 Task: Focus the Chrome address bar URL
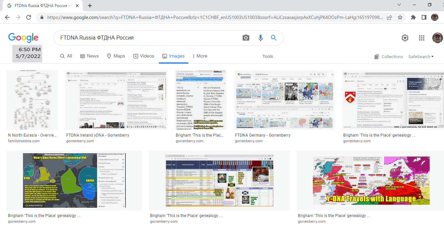[215, 17]
